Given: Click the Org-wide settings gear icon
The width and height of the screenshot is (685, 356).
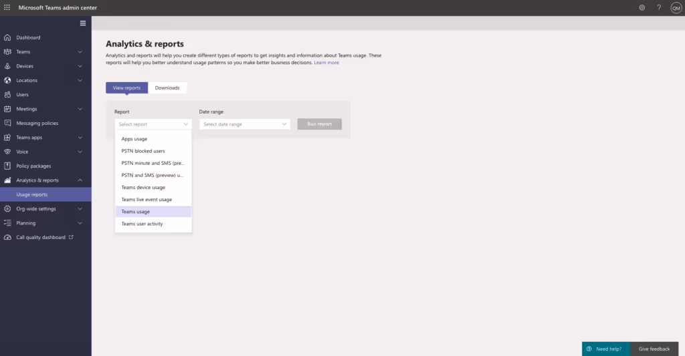Looking at the screenshot, I should pos(7,208).
